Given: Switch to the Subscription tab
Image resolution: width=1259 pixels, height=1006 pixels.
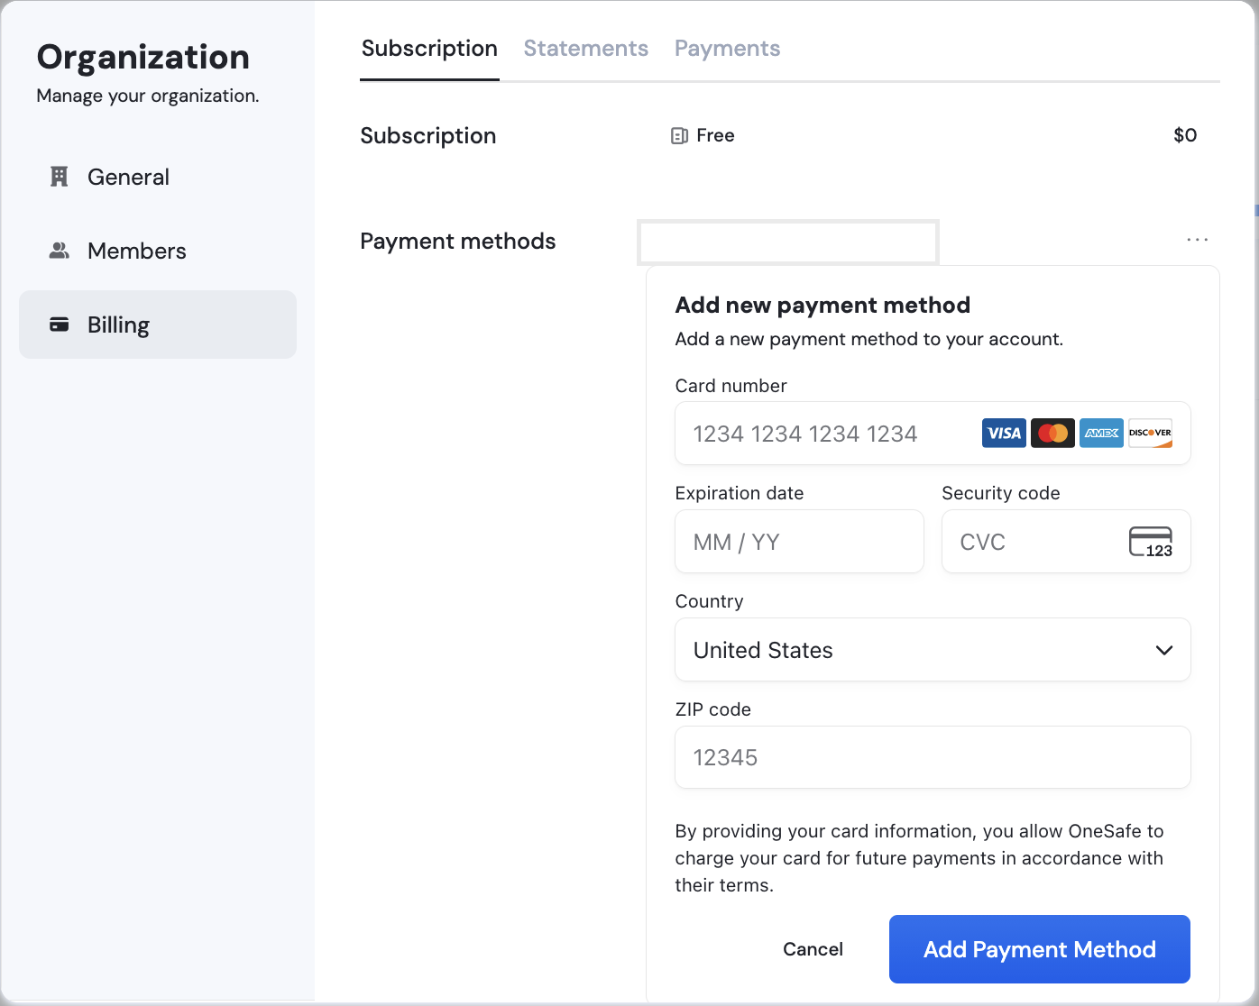Looking at the screenshot, I should click(429, 49).
